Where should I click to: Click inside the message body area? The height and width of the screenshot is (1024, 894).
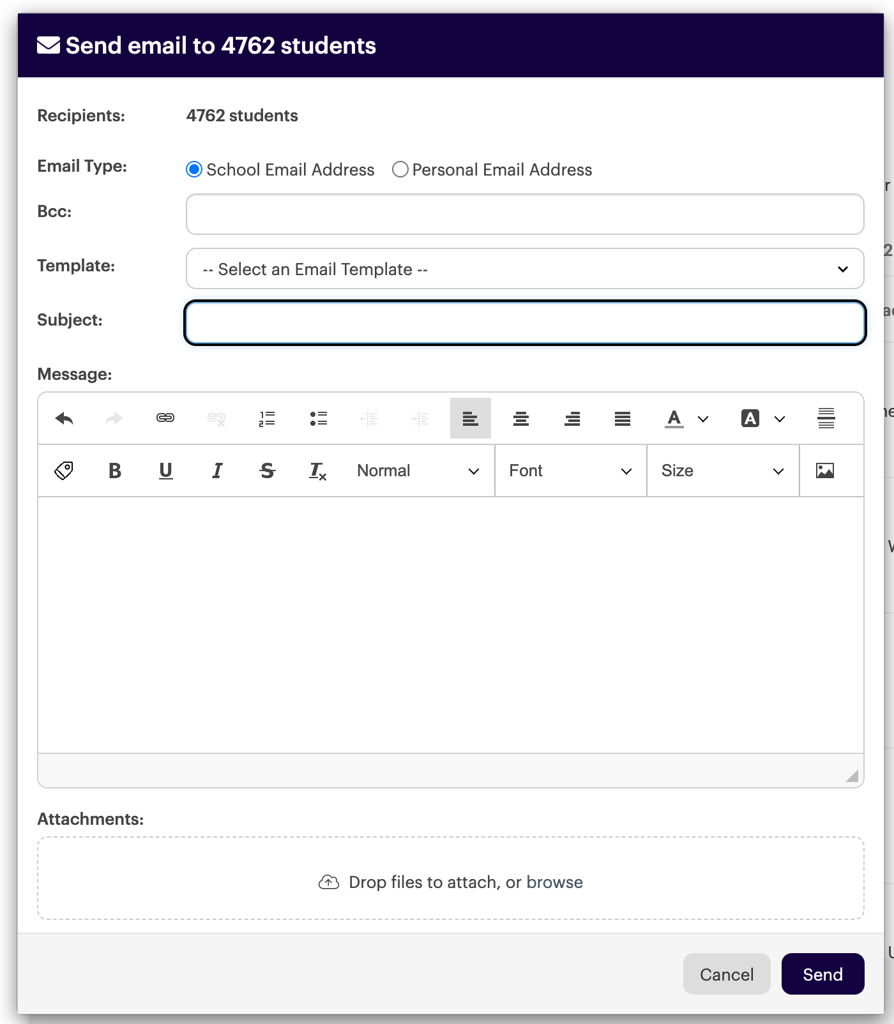click(x=451, y=625)
